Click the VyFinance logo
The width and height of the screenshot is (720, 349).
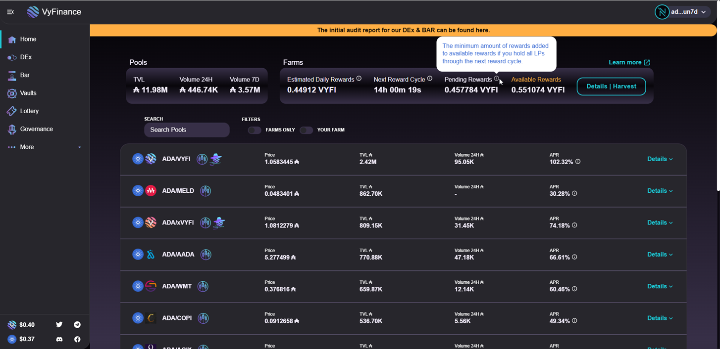(54, 12)
